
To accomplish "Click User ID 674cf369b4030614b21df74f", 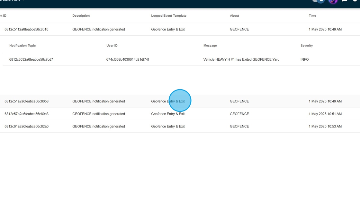I will point(127,59).
